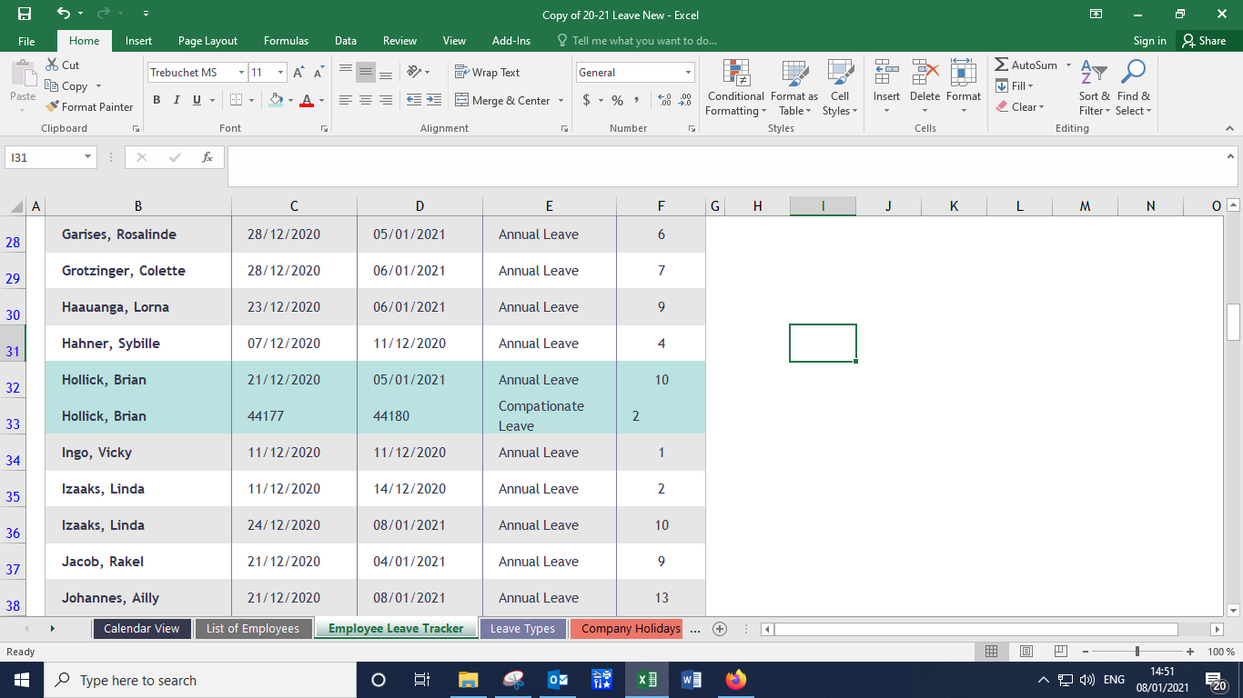Apply Comma Style format
Viewport: 1243px width, 698px height.
(637, 100)
